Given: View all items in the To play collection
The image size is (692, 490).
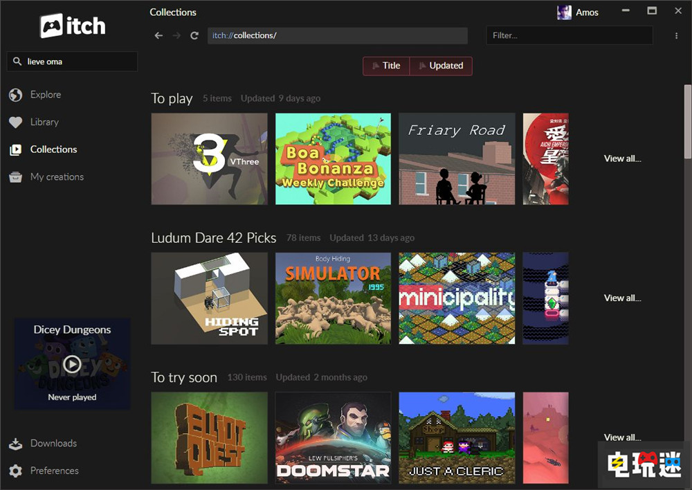Looking at the screenshot, I should pos(621,158).
